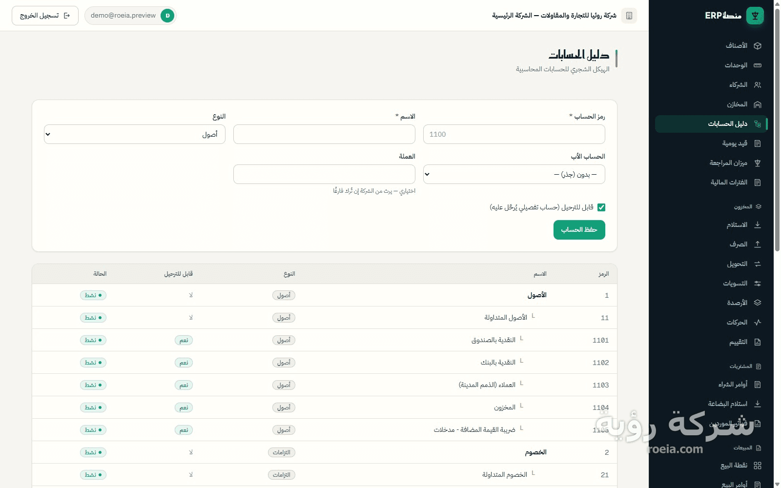Click the التسويات sliders icon
Screen dimensions: 781x488
click(758, 284)
